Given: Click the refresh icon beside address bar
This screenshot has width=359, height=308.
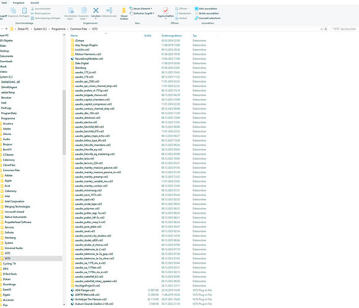Looking at the screenshot, I should 326,29.
